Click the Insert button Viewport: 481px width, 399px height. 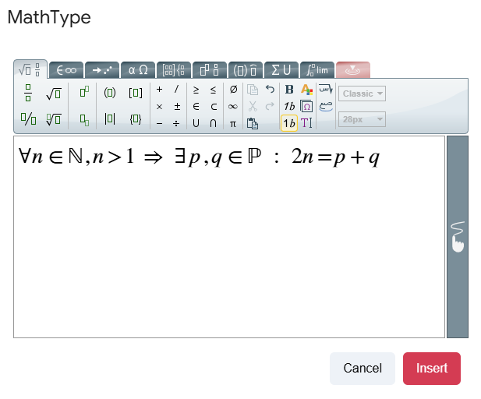pyautogui.click(x=431, y=369)
